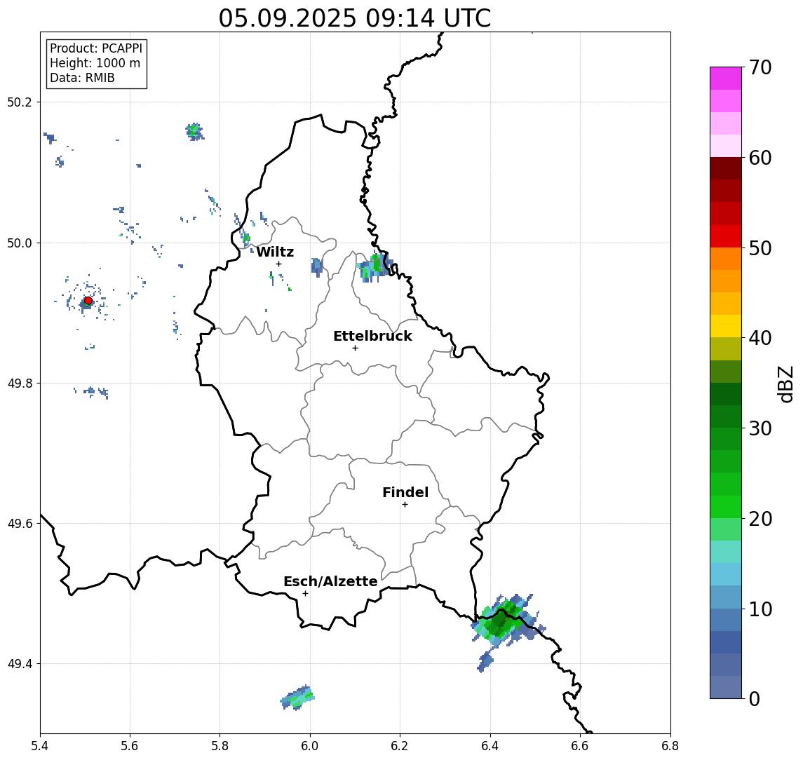Click the red radar location marker

pyautogui.click(x=88, y=301)
